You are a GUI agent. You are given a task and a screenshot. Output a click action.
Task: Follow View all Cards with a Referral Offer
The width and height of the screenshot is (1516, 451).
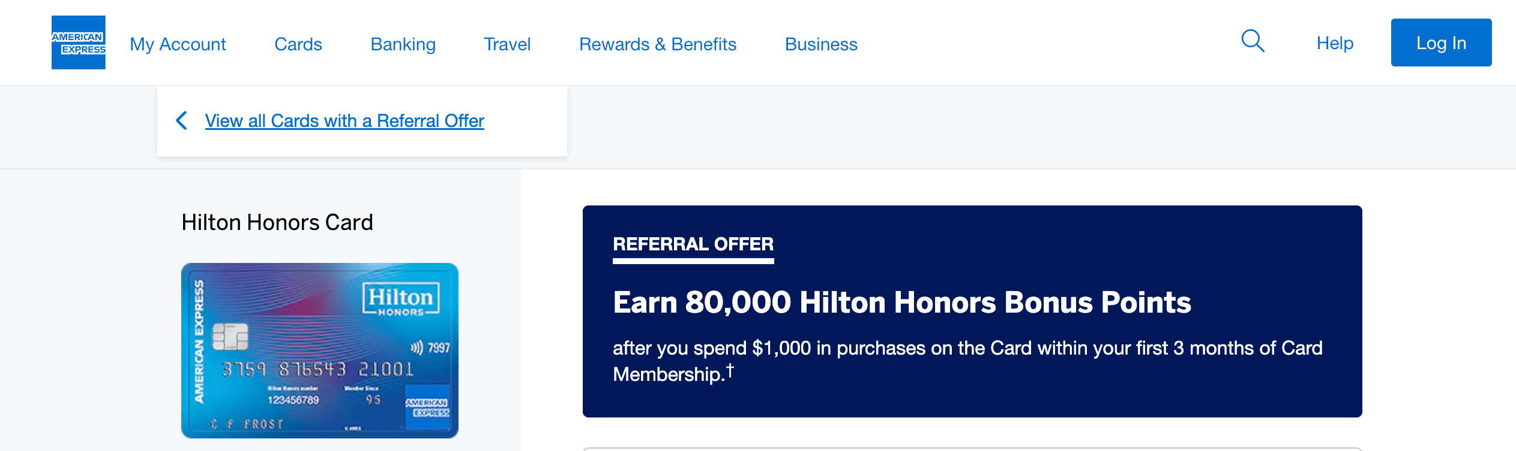tap(344, 121)
